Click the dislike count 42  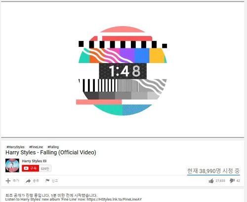(x=238, y=181)
